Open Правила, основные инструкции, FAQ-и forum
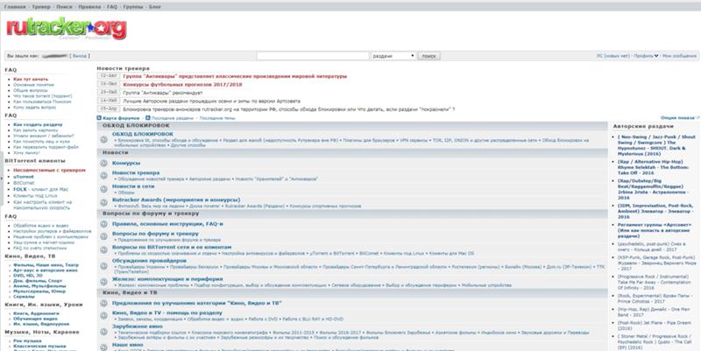701x351 pixels. tap(167, 224)
